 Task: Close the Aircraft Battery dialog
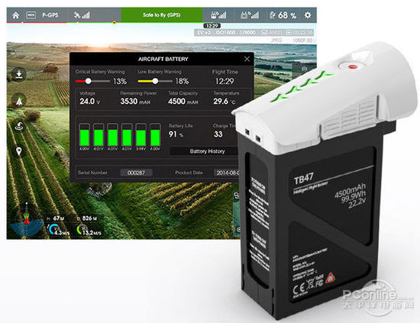pos(247,59)
